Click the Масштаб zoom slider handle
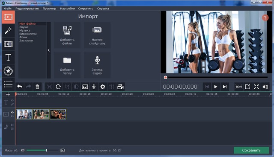The height and width of the screenshot is (157, 274). coord(46,150)
